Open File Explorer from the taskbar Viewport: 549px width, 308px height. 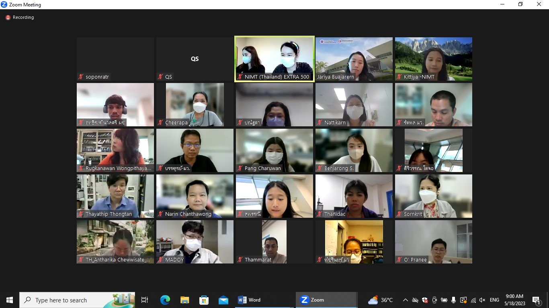coord(184,300)
